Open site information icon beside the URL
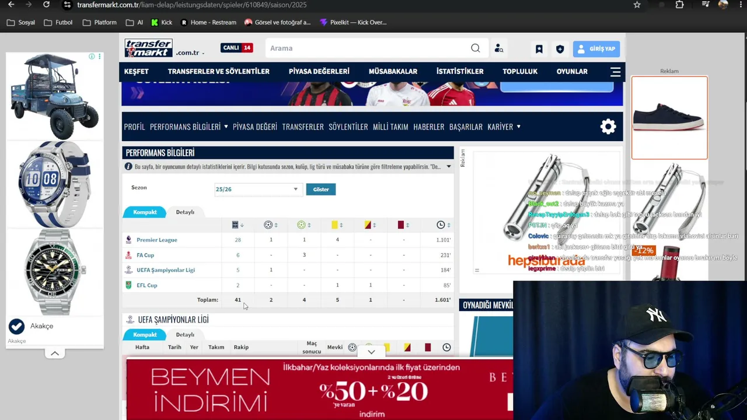The image size is (747, 420). (x=67, y=5)
